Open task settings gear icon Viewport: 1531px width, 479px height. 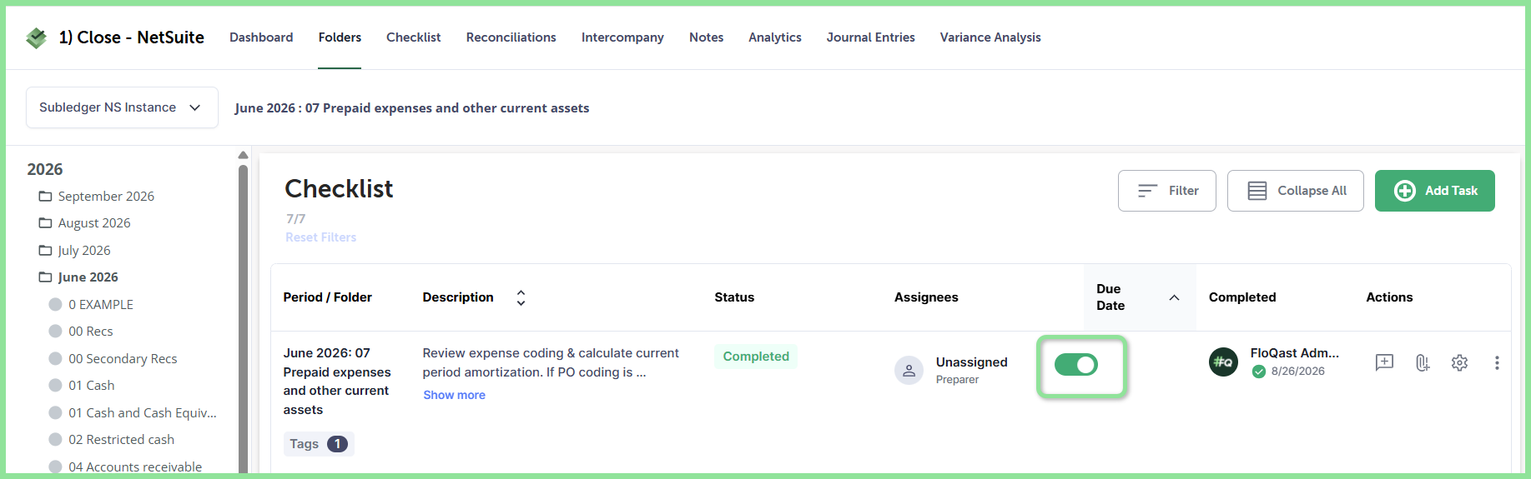(x=1459, y=362)
